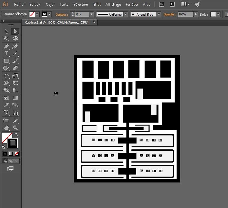Select the Type tool
228x208 pixels.
click(x=6, y=54)
